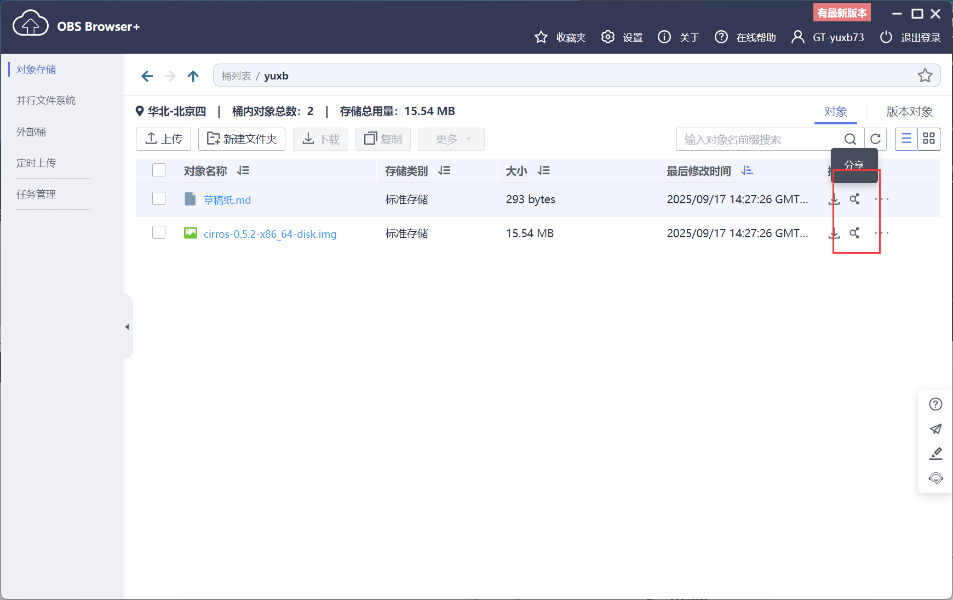Download 草稿纸.md via row icon
Screen dimensions: 953x600
(834, 199)
